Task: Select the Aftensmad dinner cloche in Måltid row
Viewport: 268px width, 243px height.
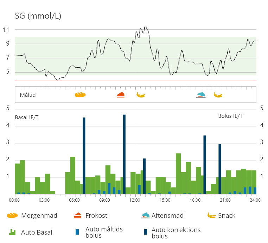Action: click(201, 95)
